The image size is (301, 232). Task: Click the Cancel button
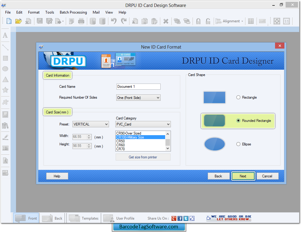pyautogui.click(x=267, y=176)
